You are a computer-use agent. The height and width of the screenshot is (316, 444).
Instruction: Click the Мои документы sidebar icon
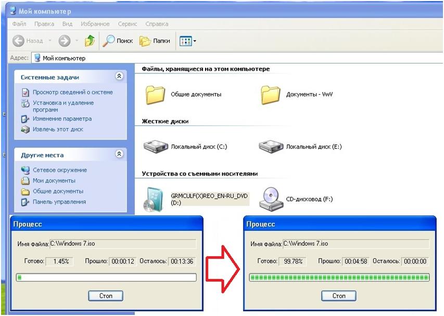pos(26,181)
